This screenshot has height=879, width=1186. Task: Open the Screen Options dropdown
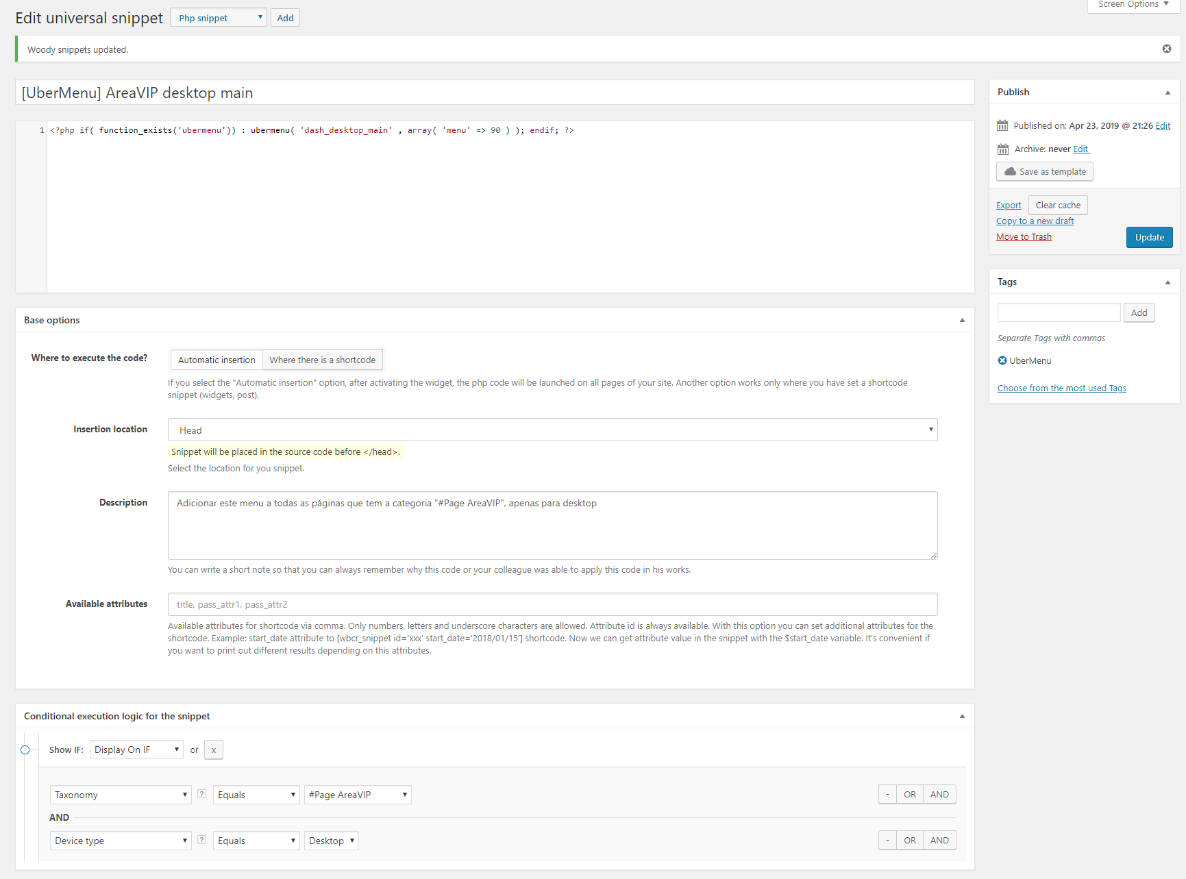pos(1133,5)
